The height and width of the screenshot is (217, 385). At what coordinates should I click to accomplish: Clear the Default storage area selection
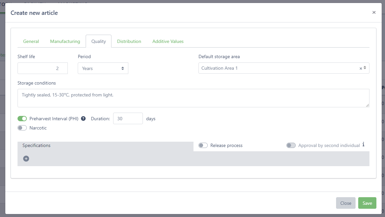(361, 68)
